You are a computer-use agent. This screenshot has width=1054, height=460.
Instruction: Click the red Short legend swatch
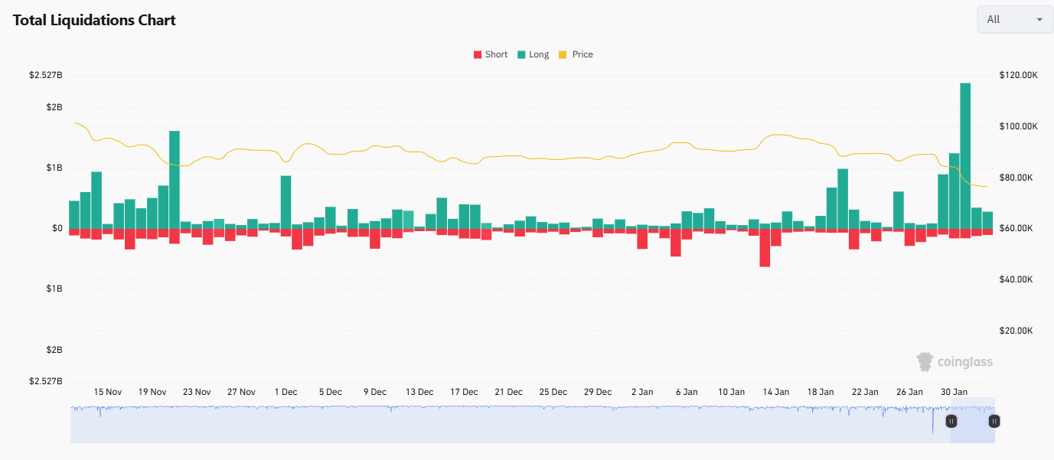coord(478,54)
